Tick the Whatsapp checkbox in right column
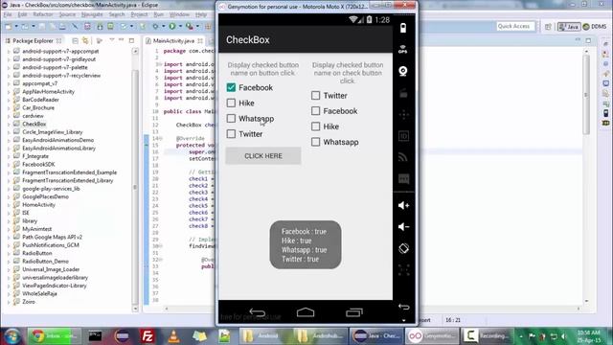The height and width of the screenshot is (345, 613). tap(315, 142)
